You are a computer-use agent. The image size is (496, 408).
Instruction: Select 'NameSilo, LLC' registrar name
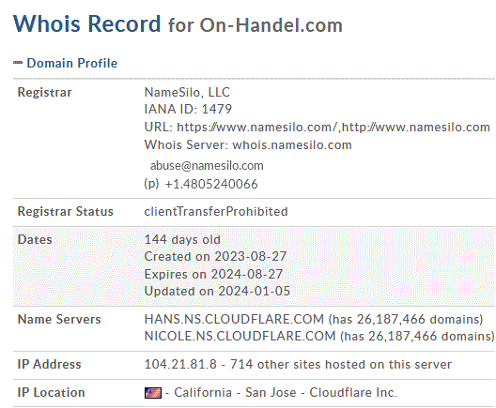pos(187,92)
